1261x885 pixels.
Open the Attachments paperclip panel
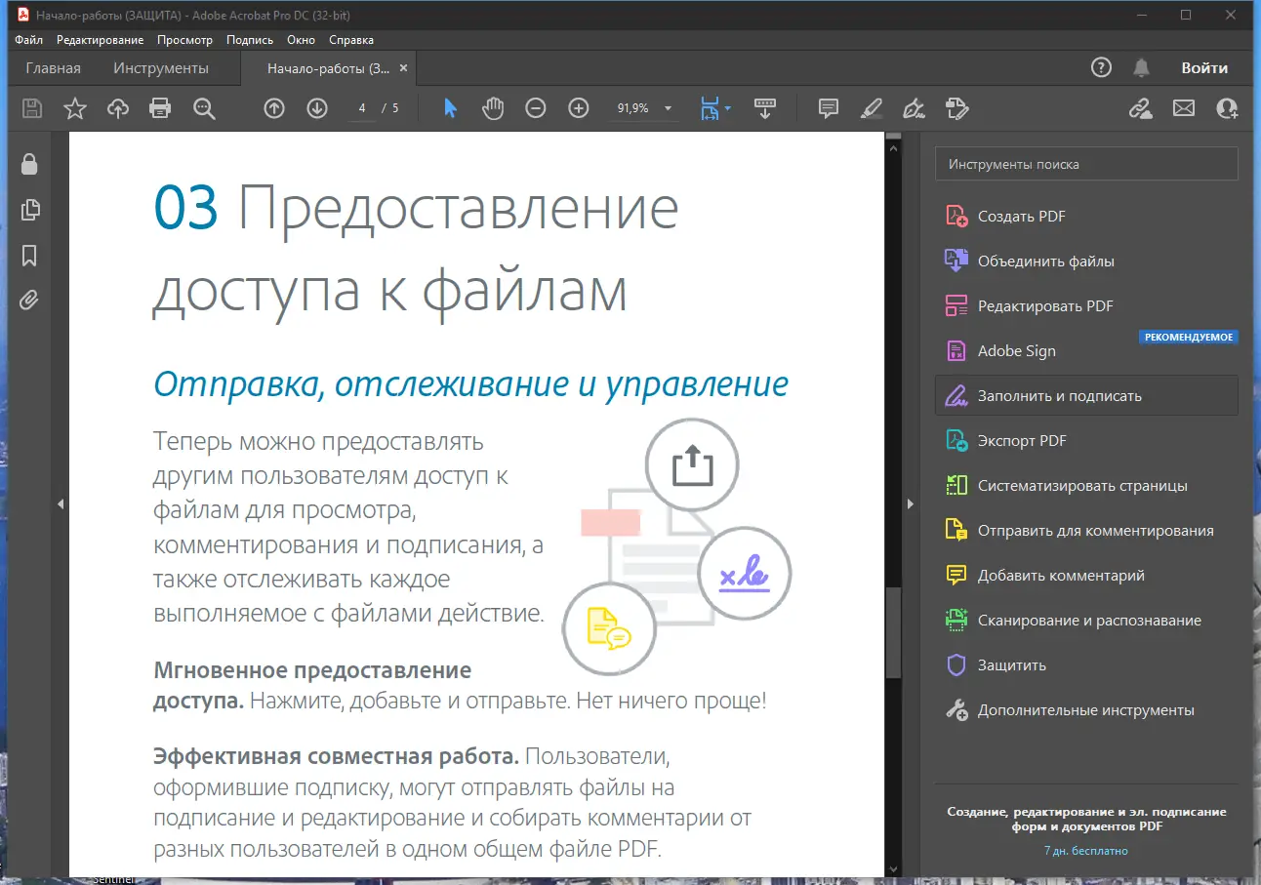(29, 300)
